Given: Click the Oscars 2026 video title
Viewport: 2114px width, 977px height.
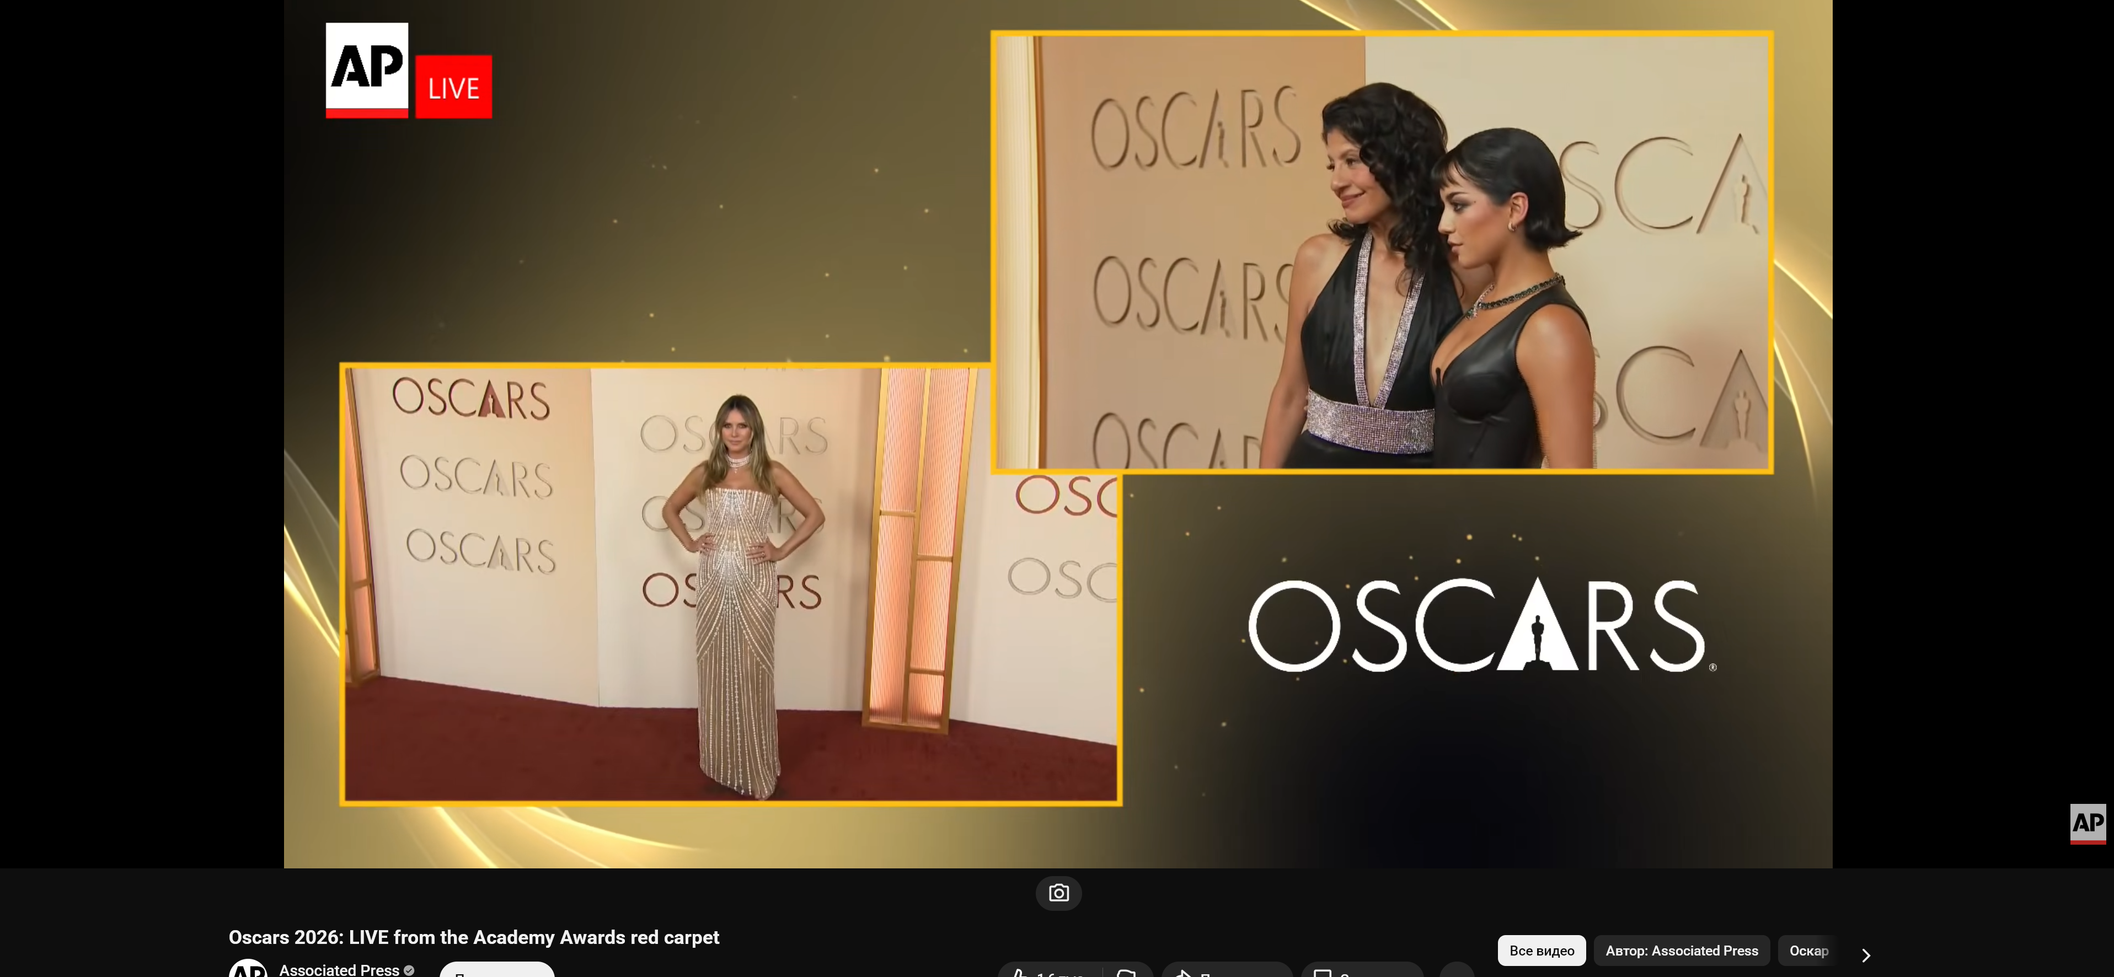Looking at the screenshot, I should point(474,937).
